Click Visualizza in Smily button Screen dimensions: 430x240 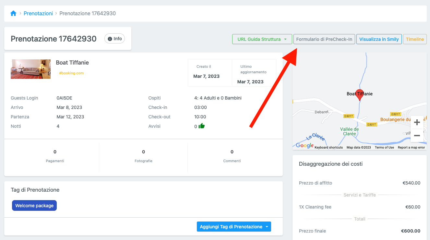coord(379,39)
